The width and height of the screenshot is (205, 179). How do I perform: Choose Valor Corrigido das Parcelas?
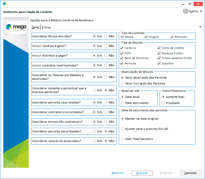(123, 83)
